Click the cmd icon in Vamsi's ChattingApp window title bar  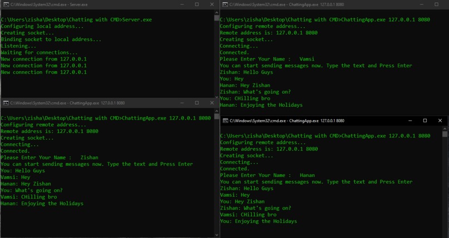[225, 4]
